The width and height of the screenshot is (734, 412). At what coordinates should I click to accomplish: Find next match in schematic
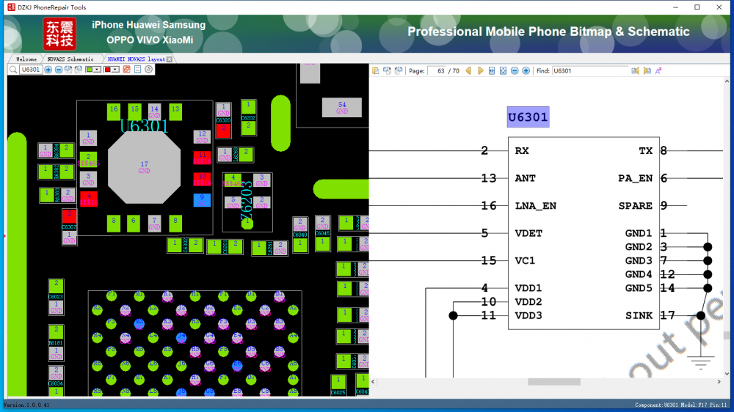coord(647,70)
